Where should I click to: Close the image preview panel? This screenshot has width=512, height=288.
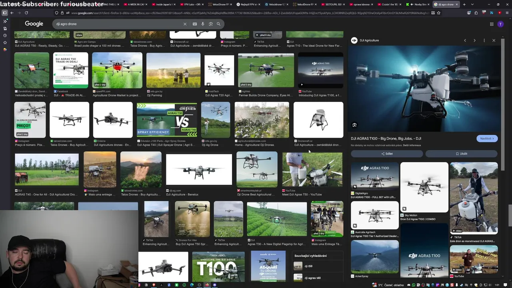pos(494,40)
